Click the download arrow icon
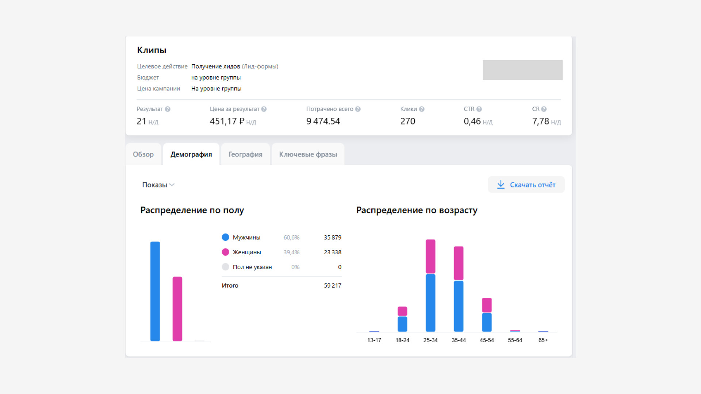The image size is (701, 394). pos(501,185)
